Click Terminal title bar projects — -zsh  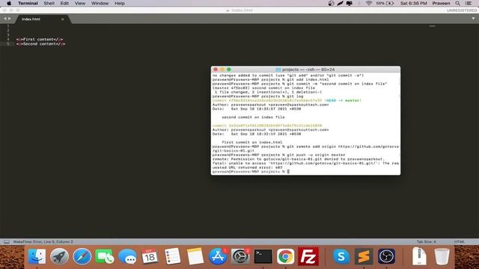coord(305,69)
